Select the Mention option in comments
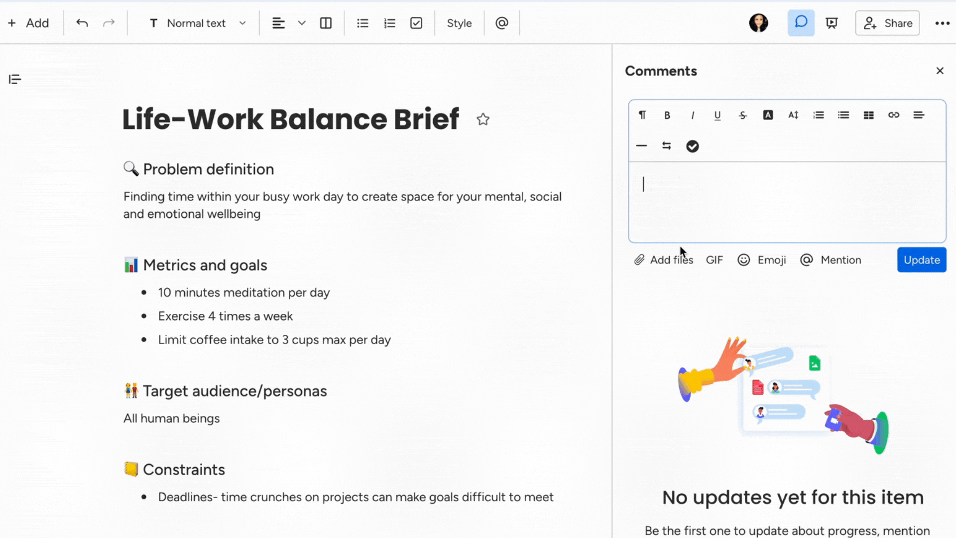Screen dimensions: 956x538 pyautogui.click(x=831, y=260)
